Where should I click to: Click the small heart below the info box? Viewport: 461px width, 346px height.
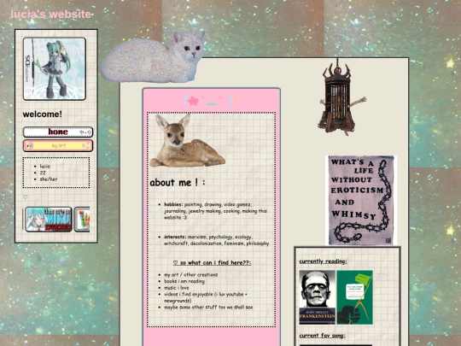point(26,196)
